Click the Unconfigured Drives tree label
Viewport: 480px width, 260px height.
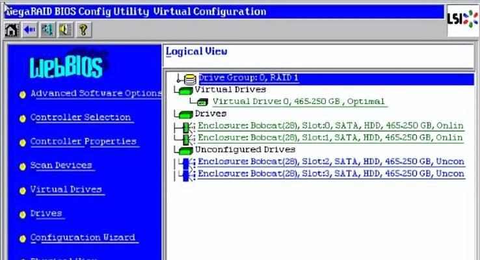click(x=245, y=149)
